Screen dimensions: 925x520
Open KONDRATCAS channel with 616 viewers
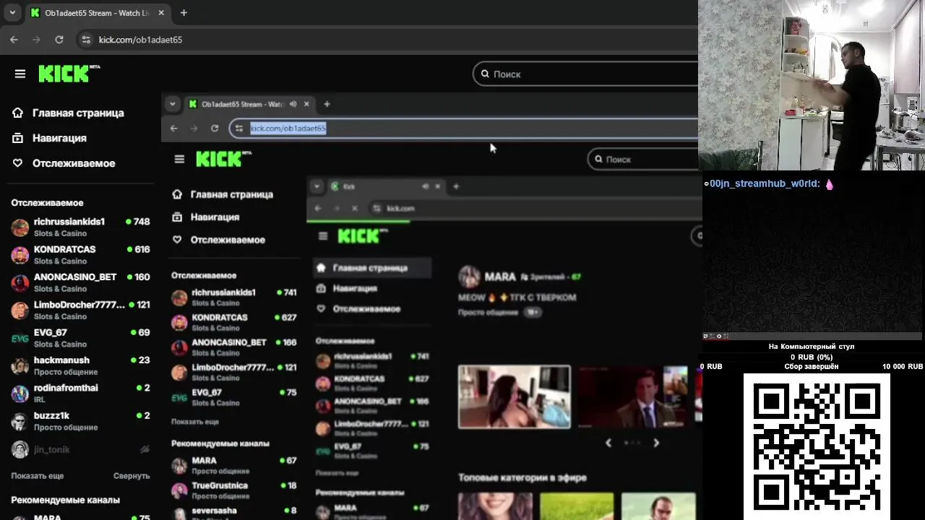click(x=80, y=255)
